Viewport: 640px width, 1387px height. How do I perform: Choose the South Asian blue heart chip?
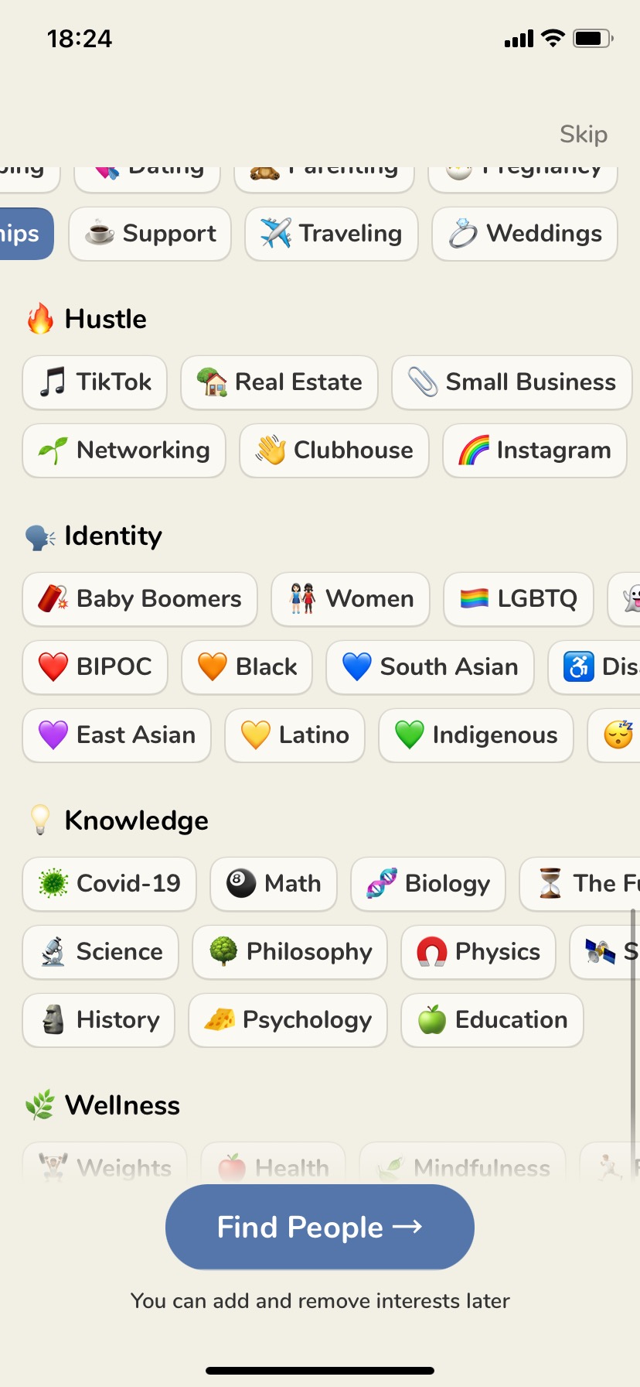tap(431, 667)
